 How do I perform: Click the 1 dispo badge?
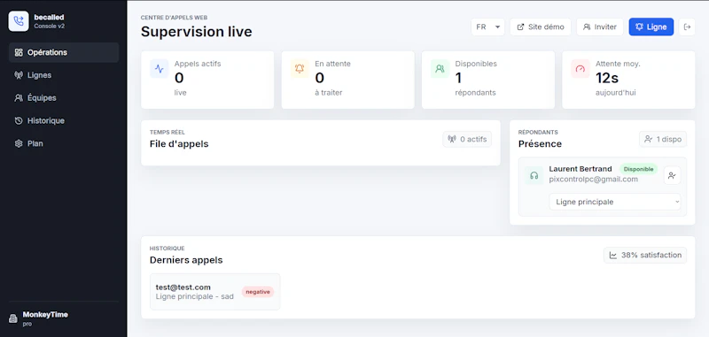coord(663,140)
